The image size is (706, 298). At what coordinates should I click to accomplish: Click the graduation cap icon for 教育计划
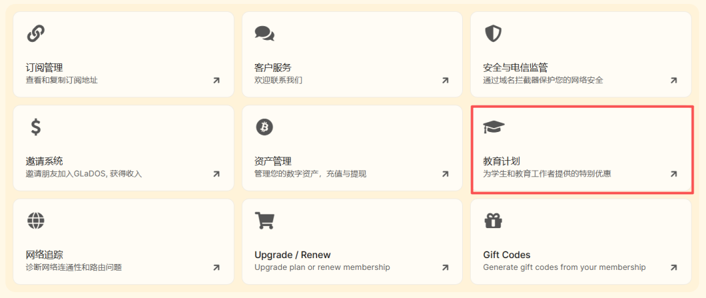click(494, 127)
